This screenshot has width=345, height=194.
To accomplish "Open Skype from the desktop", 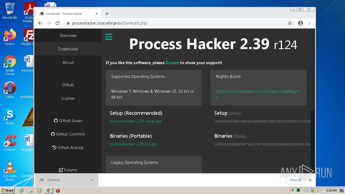I will 10,116.
